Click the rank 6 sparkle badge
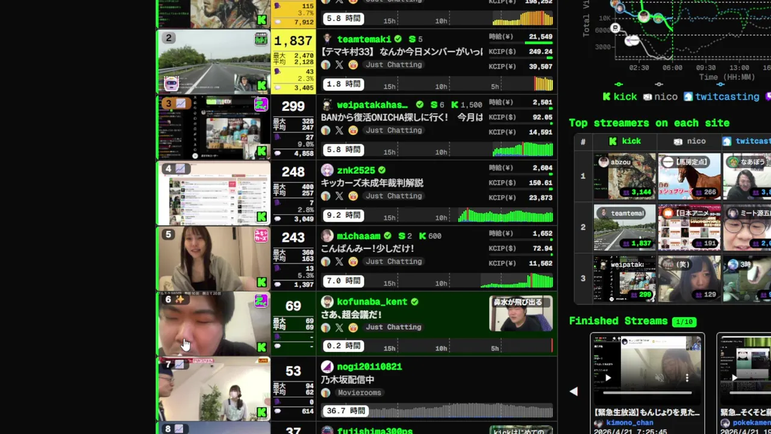 click(179, 300)
